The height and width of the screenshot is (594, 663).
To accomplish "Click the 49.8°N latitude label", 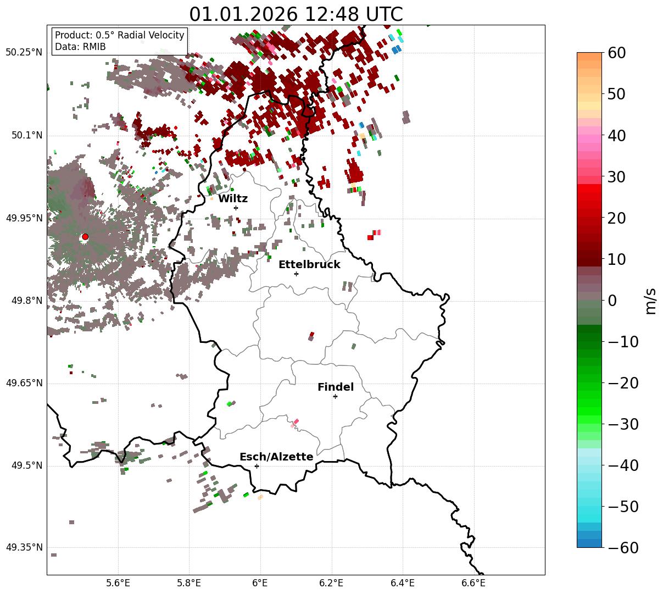I will (x=26, y=301).
